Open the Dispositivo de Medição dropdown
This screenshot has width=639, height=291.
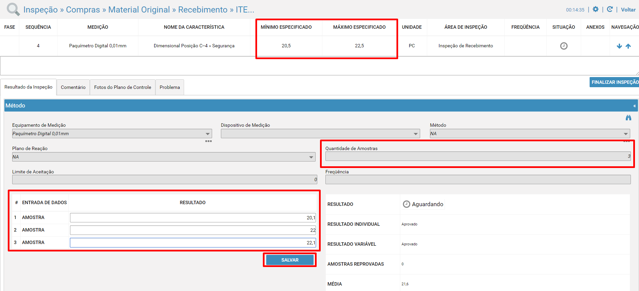coord(320,134)
